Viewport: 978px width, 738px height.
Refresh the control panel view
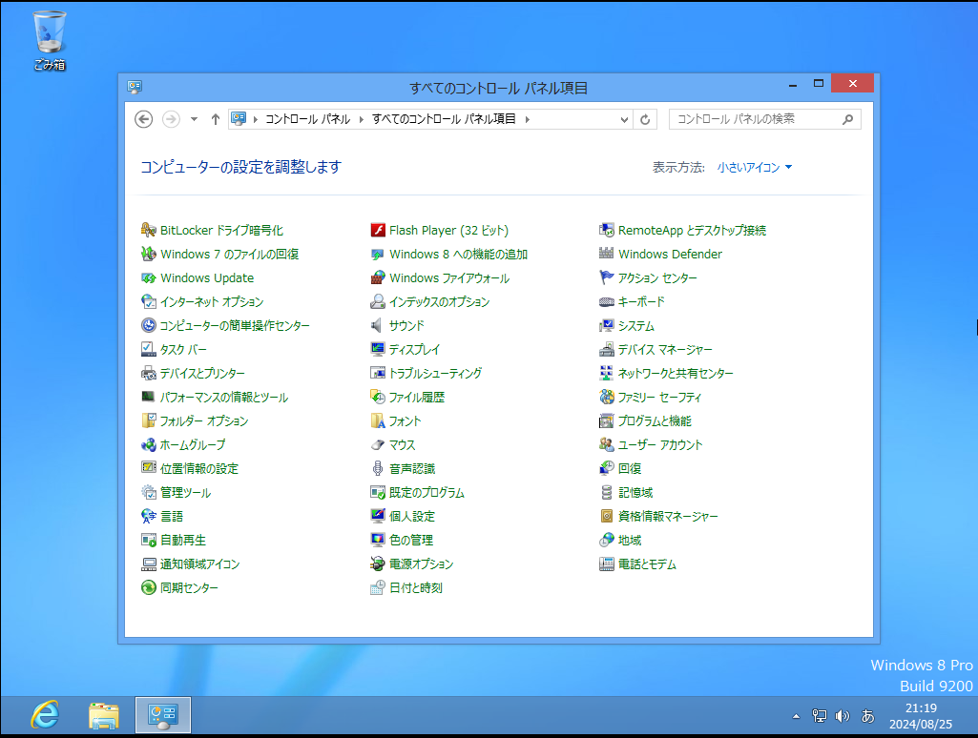pos(645,120)
